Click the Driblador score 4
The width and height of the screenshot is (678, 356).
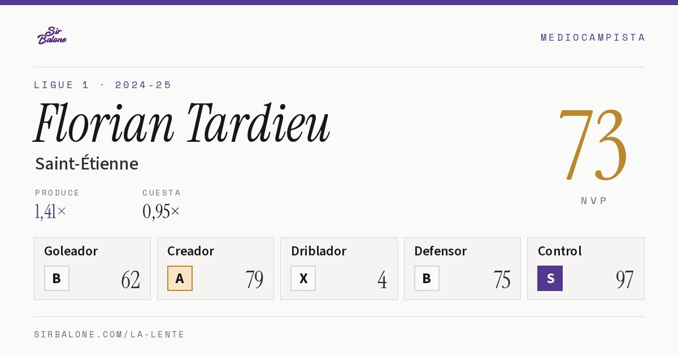point(383,280)
